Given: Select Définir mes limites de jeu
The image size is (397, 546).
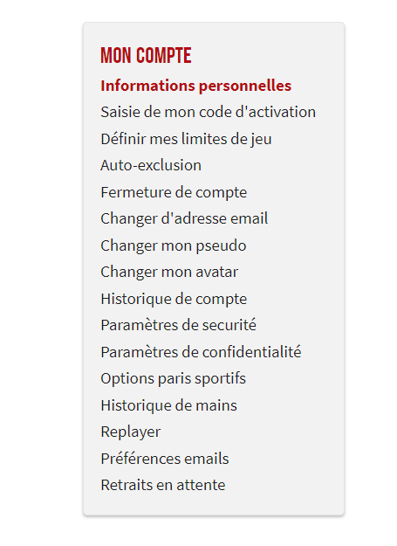Looking at the screenshot, I should click(187, 139).
